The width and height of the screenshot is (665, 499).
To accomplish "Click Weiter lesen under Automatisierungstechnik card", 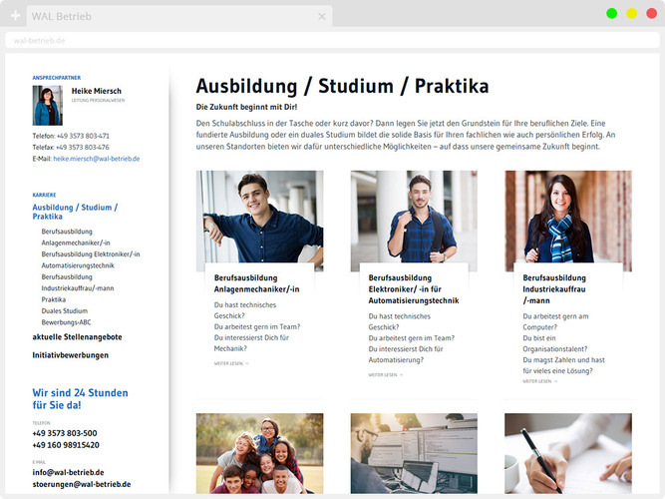I will [382, 375].
